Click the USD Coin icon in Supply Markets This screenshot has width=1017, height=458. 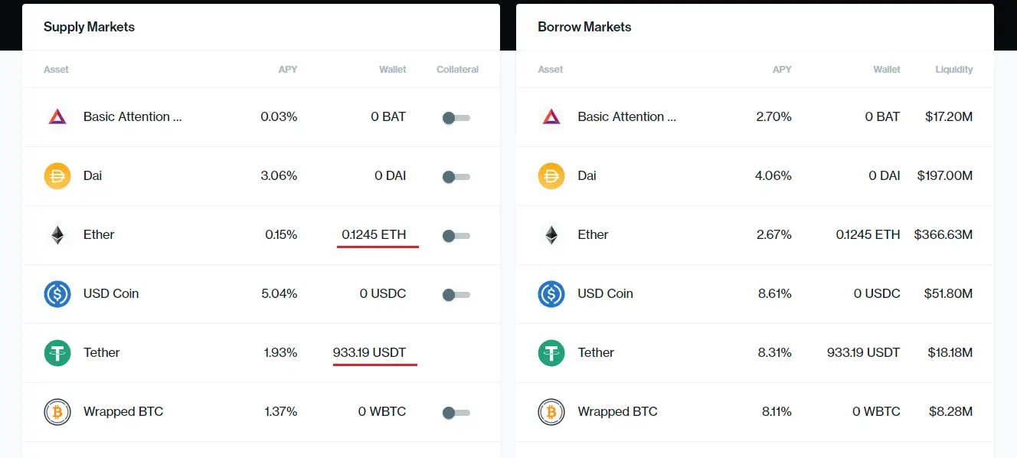click(x=57, y=294)
